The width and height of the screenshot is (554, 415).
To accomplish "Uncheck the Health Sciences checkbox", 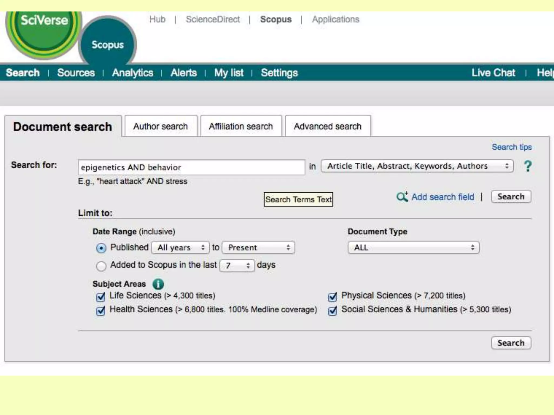I will tap(101, 311).
